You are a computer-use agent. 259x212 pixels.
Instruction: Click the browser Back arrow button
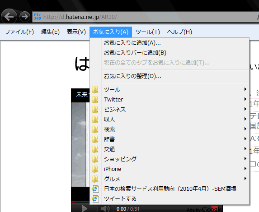[x=9, y=17]
